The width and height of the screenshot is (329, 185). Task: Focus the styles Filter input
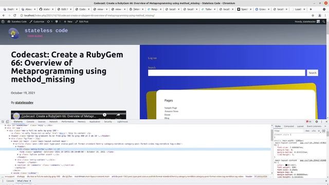[288, 131]
